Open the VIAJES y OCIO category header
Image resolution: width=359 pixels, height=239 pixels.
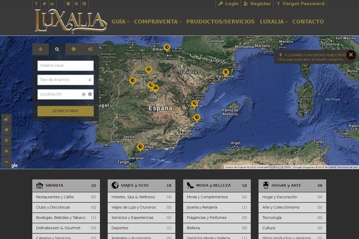[141, 185]
